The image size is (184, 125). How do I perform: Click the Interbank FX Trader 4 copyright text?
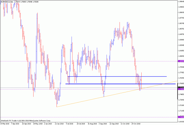coord(26,121)
